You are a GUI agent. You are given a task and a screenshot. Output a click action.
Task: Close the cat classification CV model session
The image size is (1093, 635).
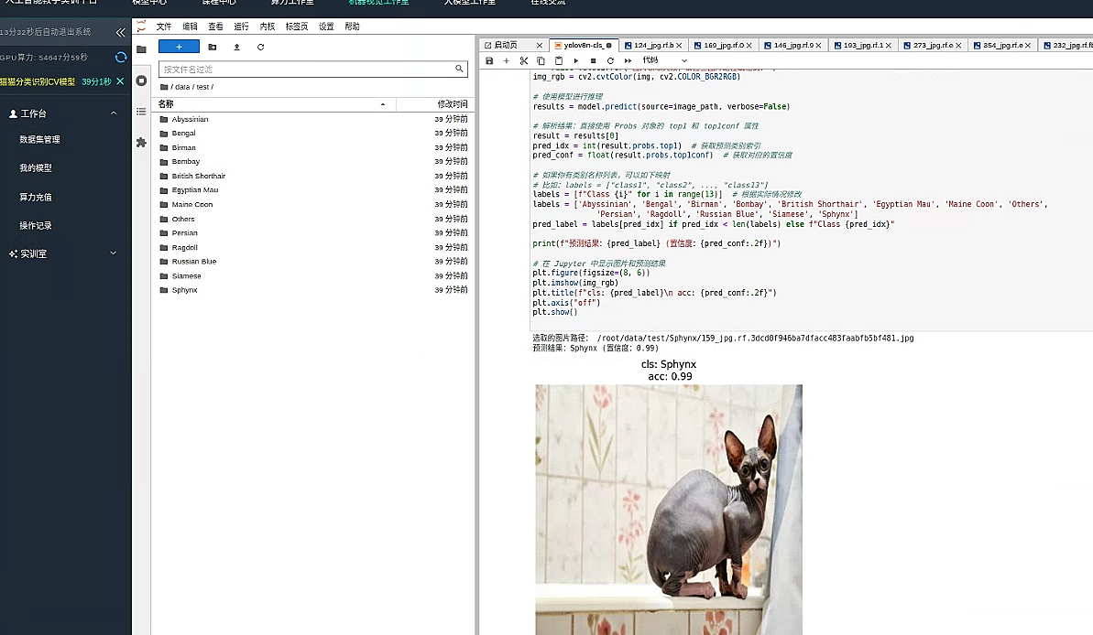[120, 81]
